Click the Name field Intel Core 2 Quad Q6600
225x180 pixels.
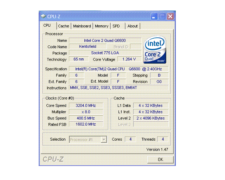[105, 40]
